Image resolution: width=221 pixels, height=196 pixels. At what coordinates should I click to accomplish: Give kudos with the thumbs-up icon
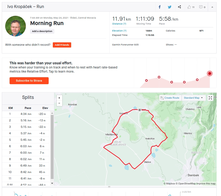point(189,7)
